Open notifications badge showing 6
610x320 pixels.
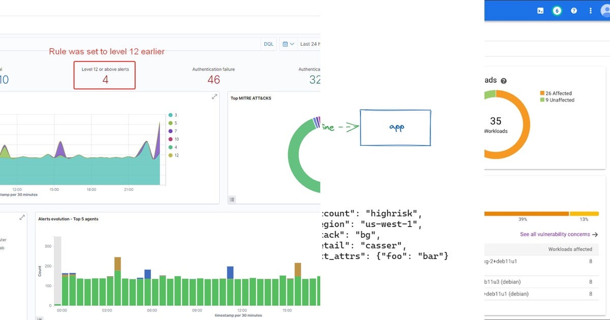click(x=557, y=10)
